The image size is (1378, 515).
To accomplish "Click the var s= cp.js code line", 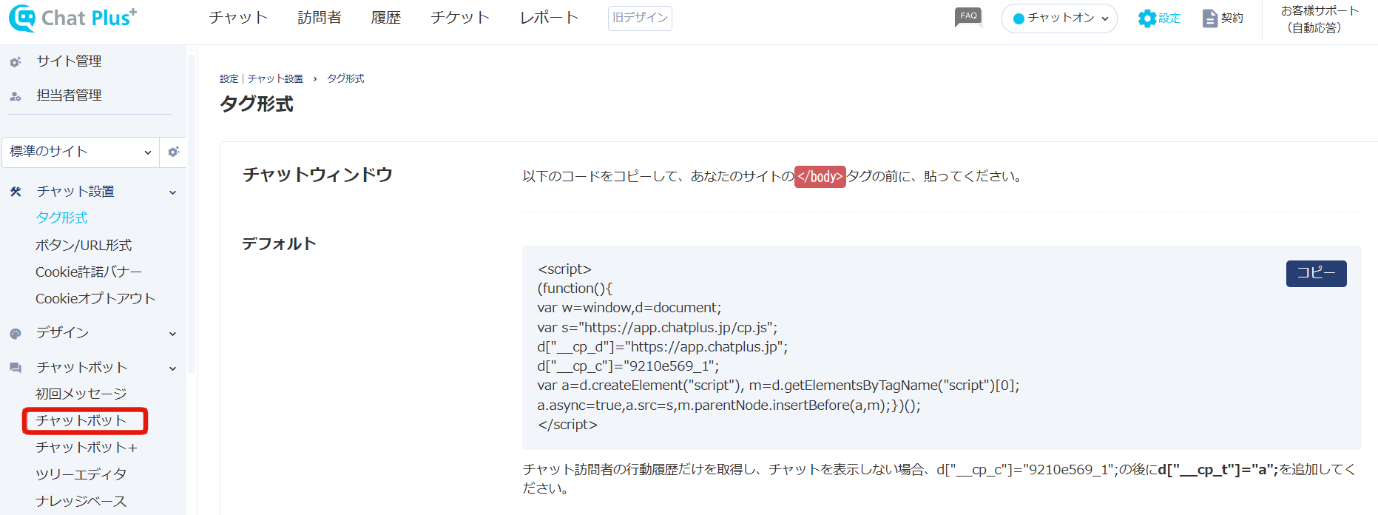I will 658,327.
